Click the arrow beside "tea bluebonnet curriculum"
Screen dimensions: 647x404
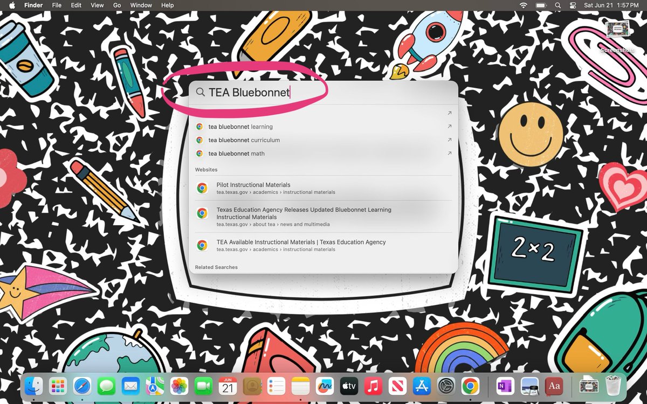tap(449, 140)
